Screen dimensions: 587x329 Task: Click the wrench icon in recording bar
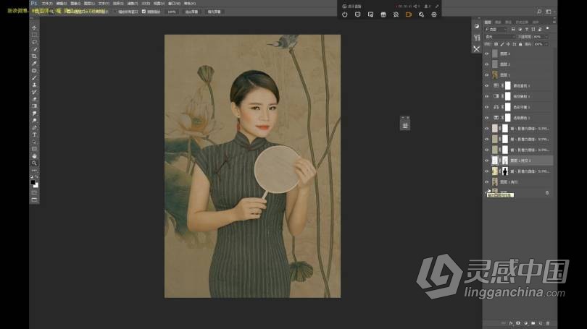[x=421, y=14]
